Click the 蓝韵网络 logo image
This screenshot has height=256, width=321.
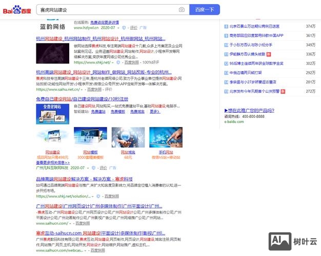click(x=53, y=26)
